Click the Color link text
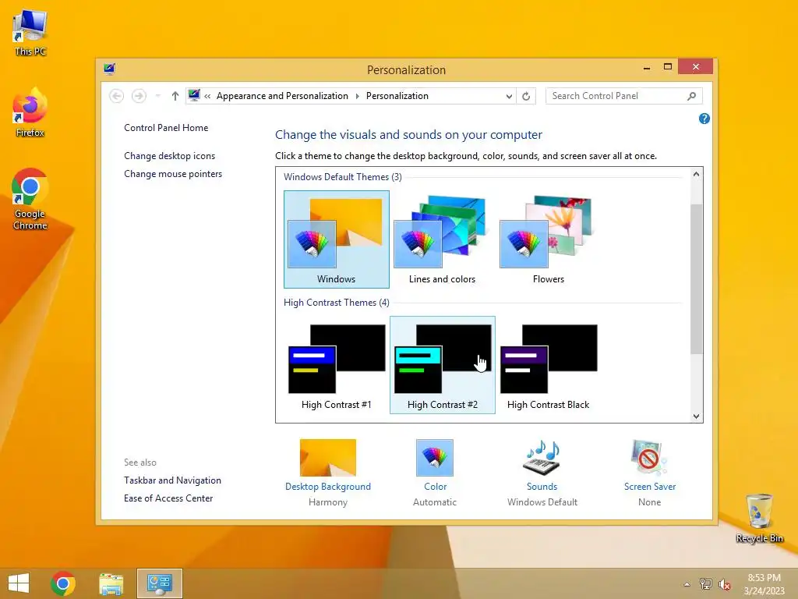Viewport: 798px width, 599px height. pos(435,487)
